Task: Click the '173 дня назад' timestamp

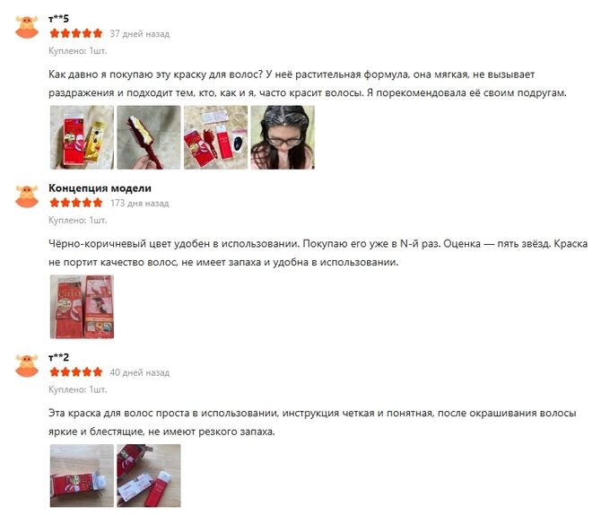Action: [x=140, y=203]
